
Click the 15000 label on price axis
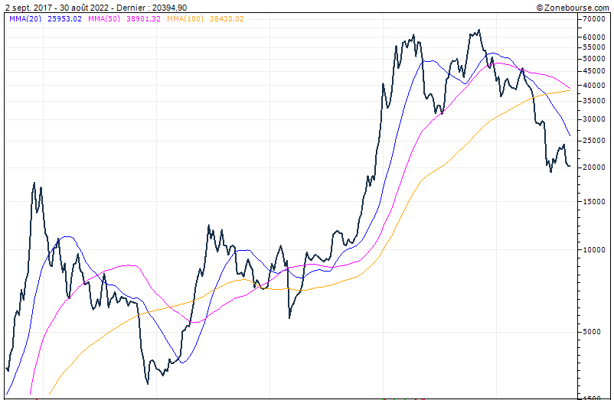(594, 201)
